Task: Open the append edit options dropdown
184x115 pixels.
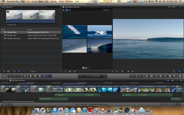Action: 43,76
